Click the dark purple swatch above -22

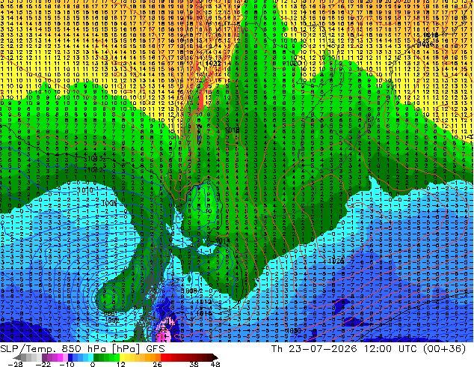pos(44,357)
